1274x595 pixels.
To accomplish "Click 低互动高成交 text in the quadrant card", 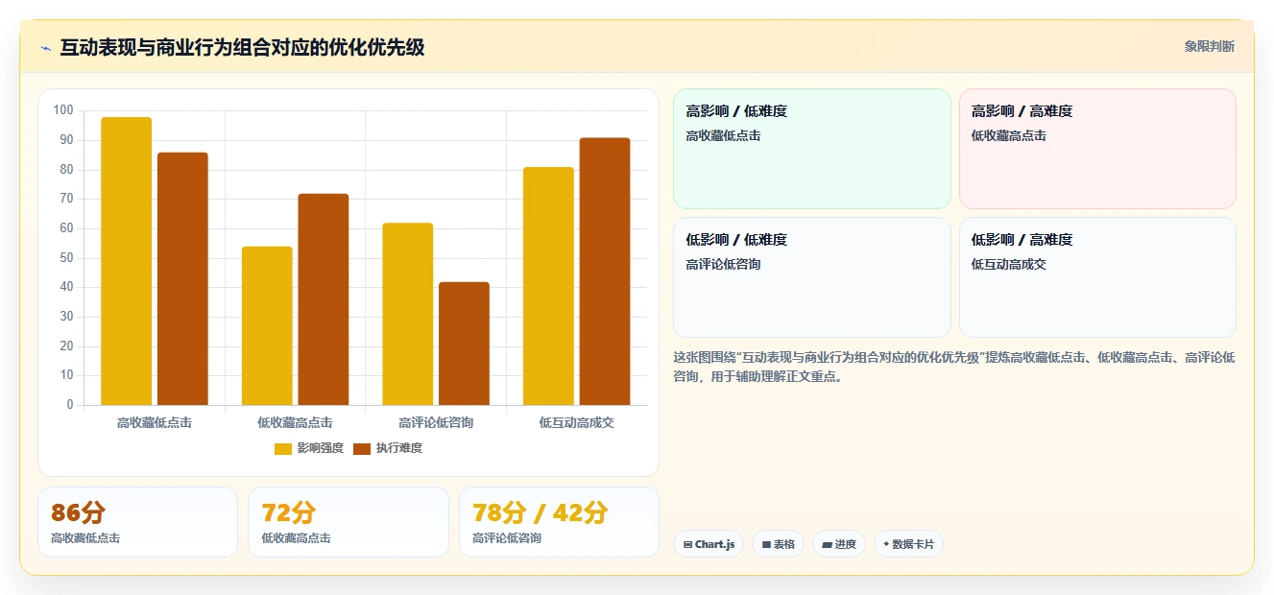I will (x=1009, y=264).
